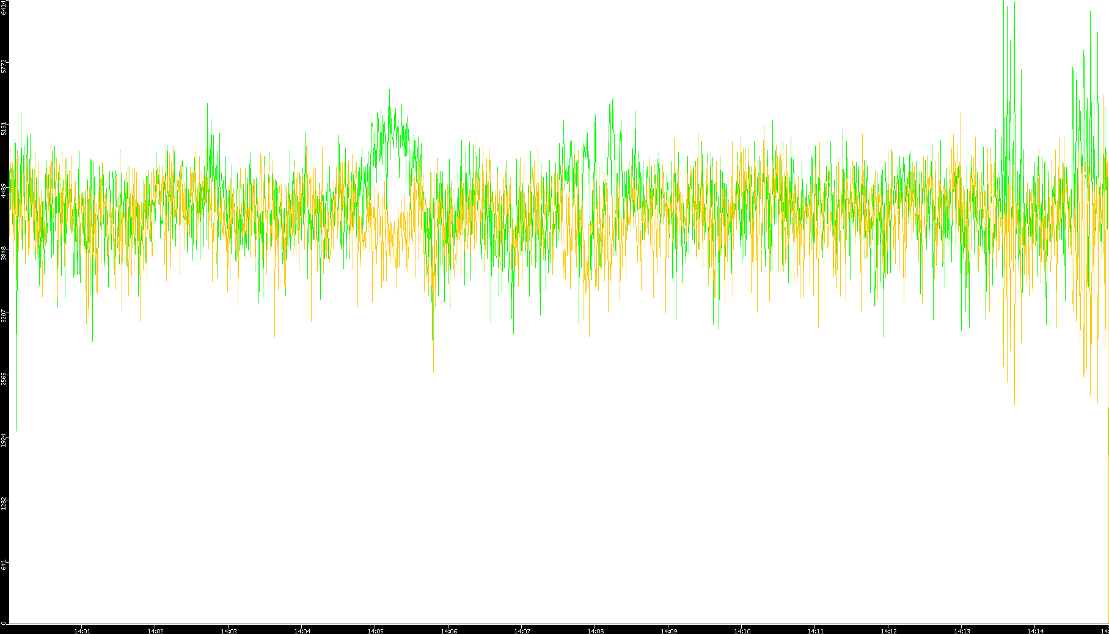The width and height of the screenshot is (1109, 634).
Task: Click the 6414 y-axis value label
Action: click(4, 8)
